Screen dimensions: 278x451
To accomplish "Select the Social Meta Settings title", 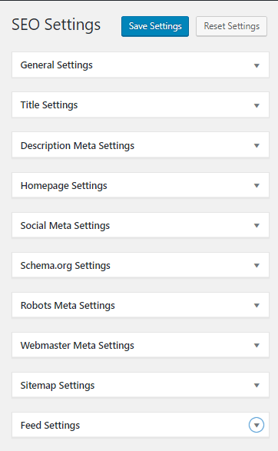I will (x=65, y=226).
